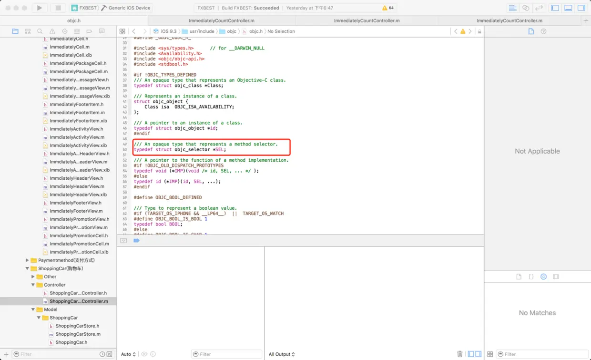This screenshot has width=591, height=360.
Task: Open the Report navigator
Action: click(102, 31)
